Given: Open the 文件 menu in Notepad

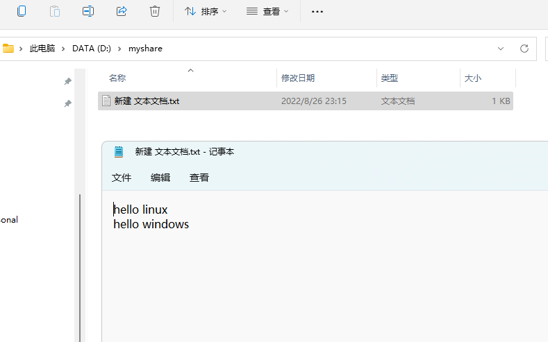Looking at the screenshot, I should coord(122,178).
